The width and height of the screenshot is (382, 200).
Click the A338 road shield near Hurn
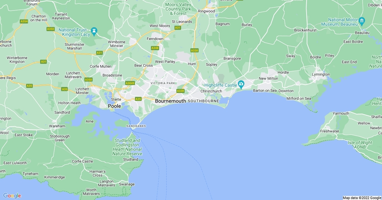click(194, 50)
